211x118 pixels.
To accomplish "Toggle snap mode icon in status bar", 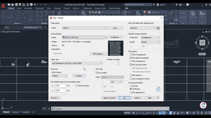I will click(137, 113).
